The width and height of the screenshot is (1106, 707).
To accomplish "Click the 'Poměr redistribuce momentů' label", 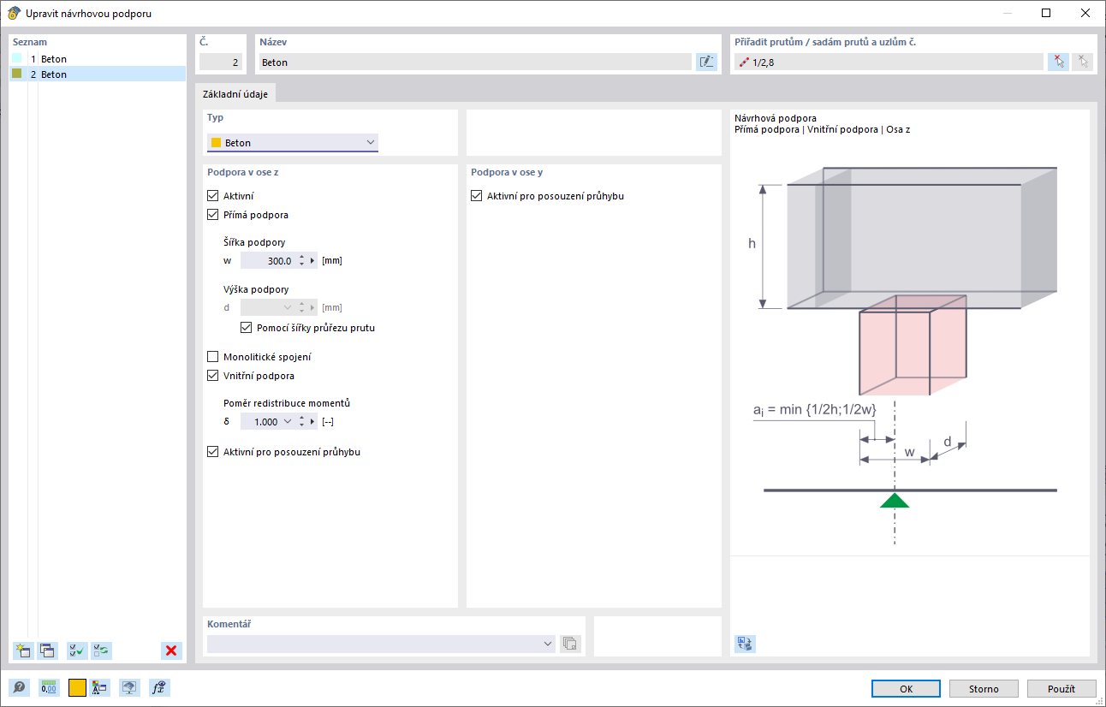I will click(x=287, y=403).
